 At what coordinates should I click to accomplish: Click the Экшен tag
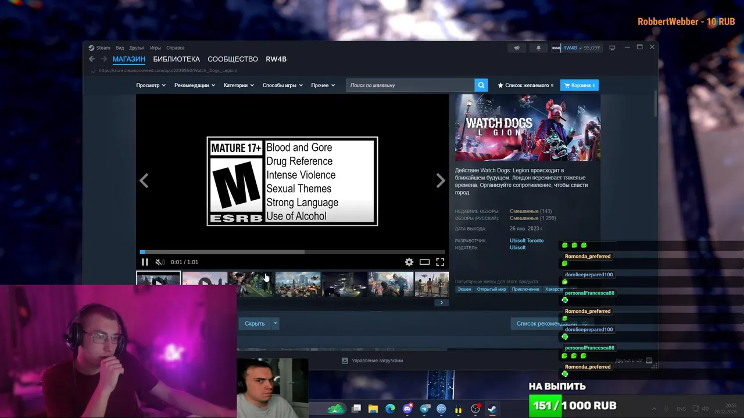(464, 289)
